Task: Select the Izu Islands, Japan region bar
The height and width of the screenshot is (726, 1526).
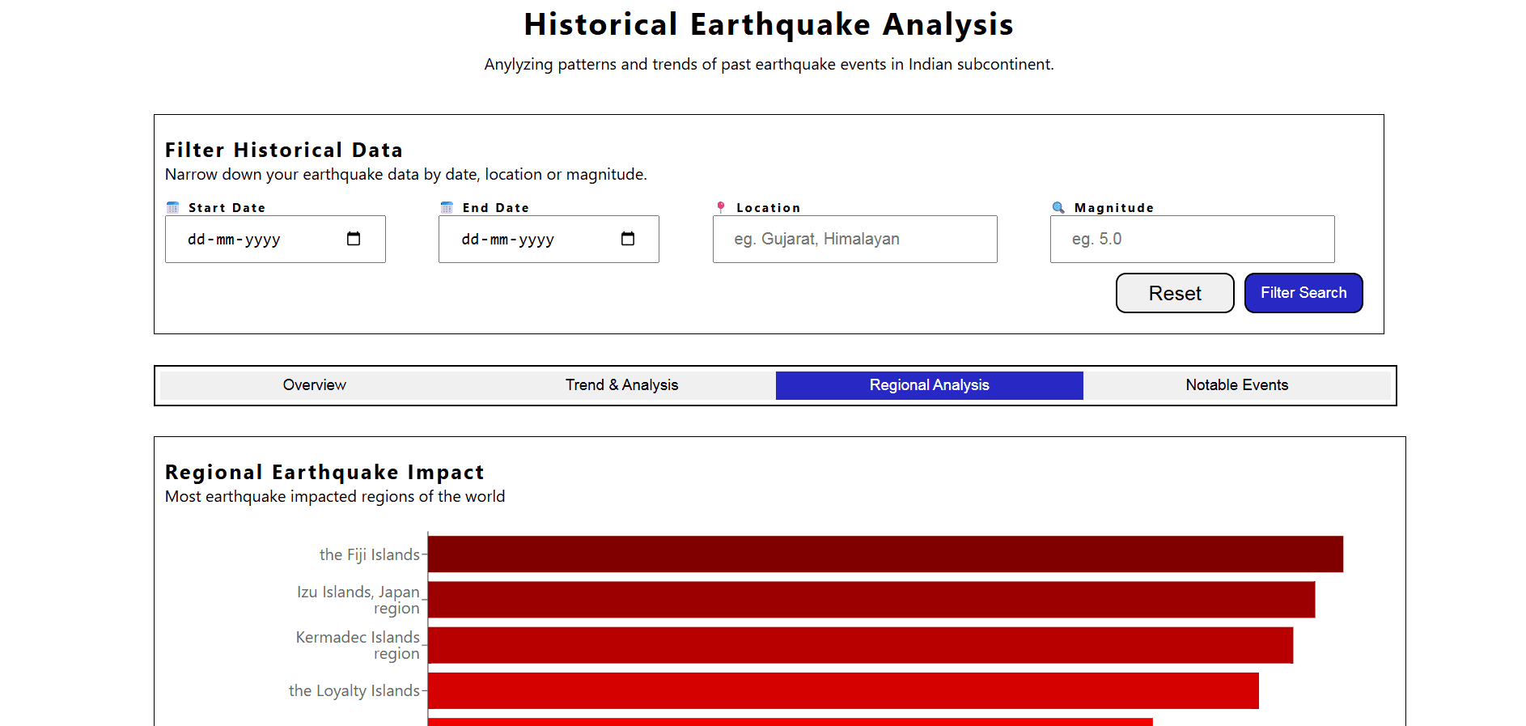Action: click(x=871, y=600)
